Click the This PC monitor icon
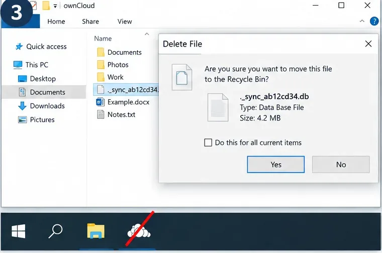This screenshot has height=253, width=382. click(18, 65)
